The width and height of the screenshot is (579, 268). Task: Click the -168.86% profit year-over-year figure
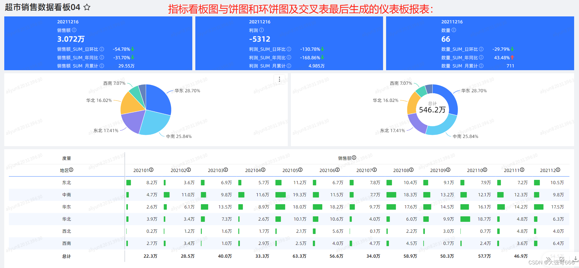coord(310,57)
